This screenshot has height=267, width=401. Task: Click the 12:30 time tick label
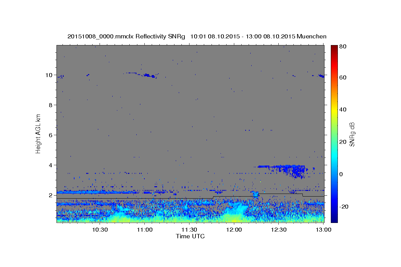coord(279,230)
